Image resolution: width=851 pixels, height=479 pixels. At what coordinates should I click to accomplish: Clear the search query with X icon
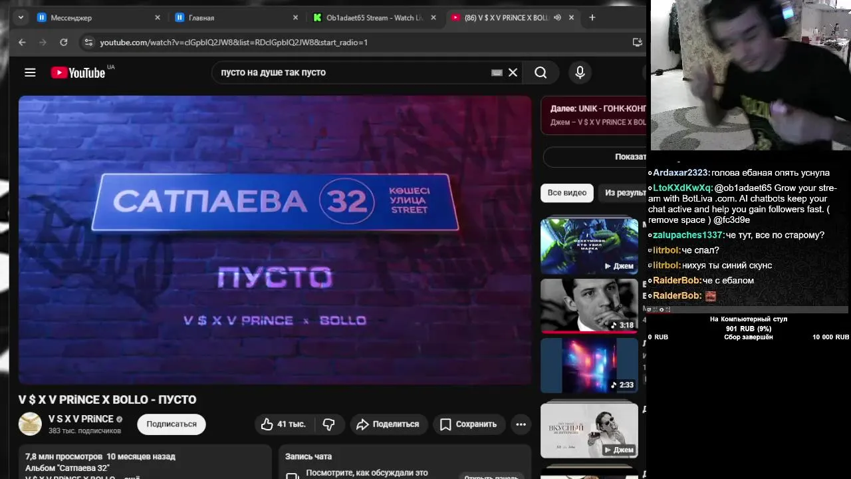[x=513, y=73]
